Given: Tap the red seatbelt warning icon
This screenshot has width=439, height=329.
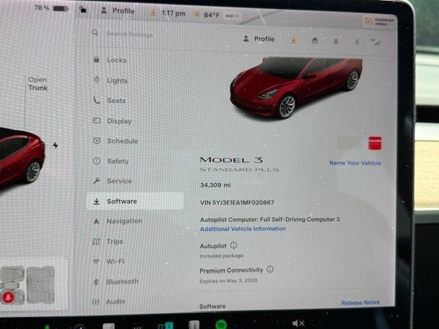Looking at the screenshot, I should [8, 297].
